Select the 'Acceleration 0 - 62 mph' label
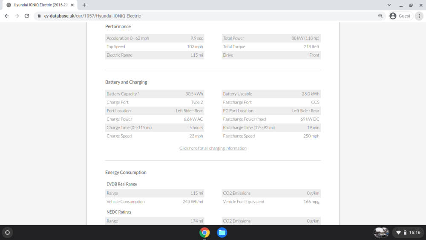 [x=128, y=38]
